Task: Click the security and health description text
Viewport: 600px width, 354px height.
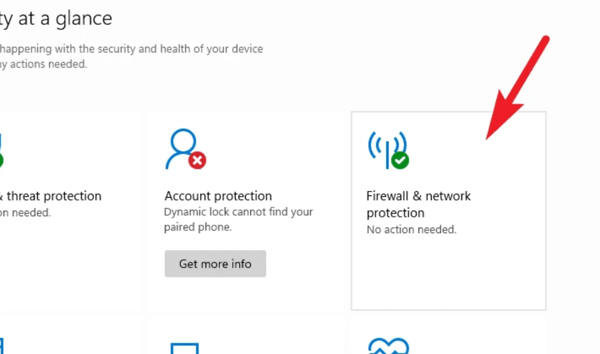Action: click(131, 49)
